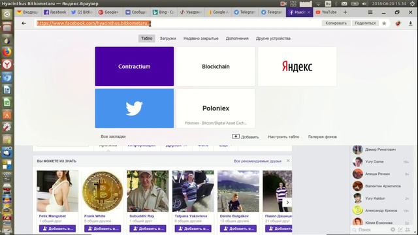This screenshot has width=418, height=235.
Task: Click the new message compose icon in chat
Action: [400, 229]
